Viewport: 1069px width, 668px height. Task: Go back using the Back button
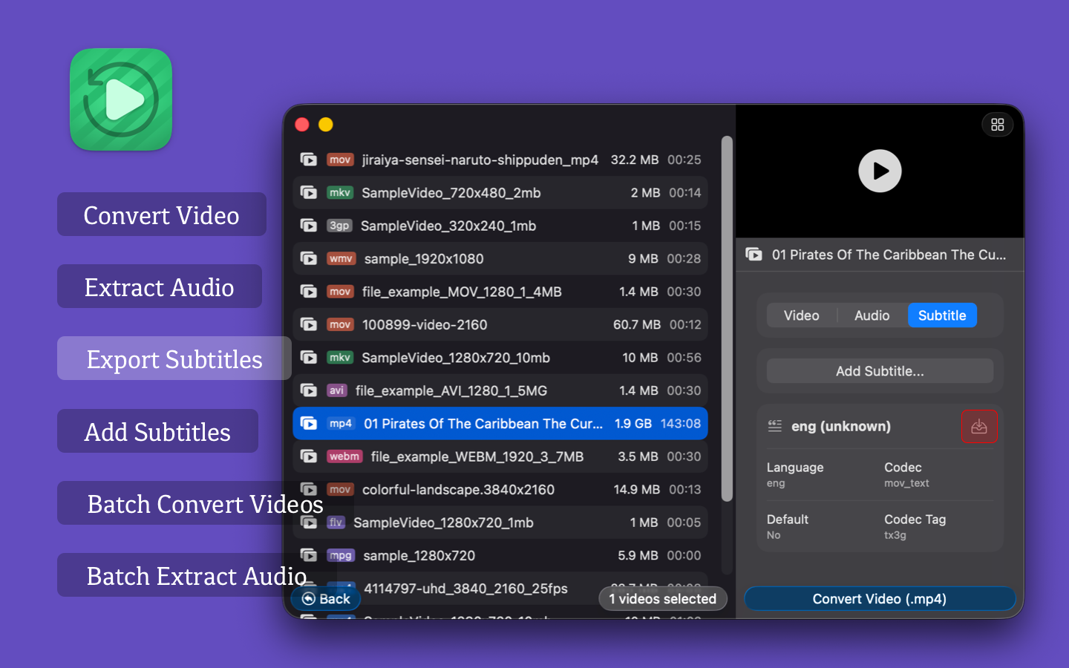(326, 599)
